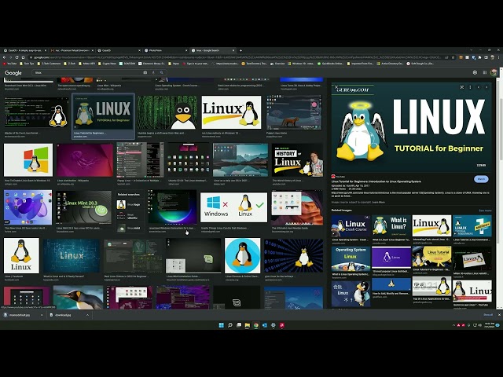Switch to the Proxmox Virtual Environment tab

72,50
